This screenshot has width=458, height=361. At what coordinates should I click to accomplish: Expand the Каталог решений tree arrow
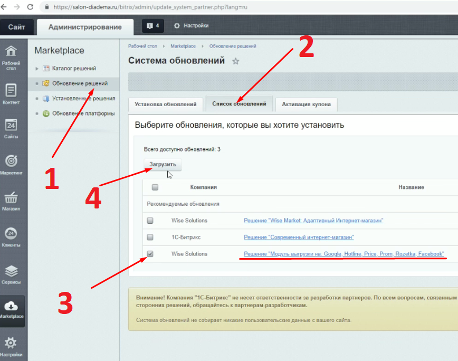[x=37, y=69]
